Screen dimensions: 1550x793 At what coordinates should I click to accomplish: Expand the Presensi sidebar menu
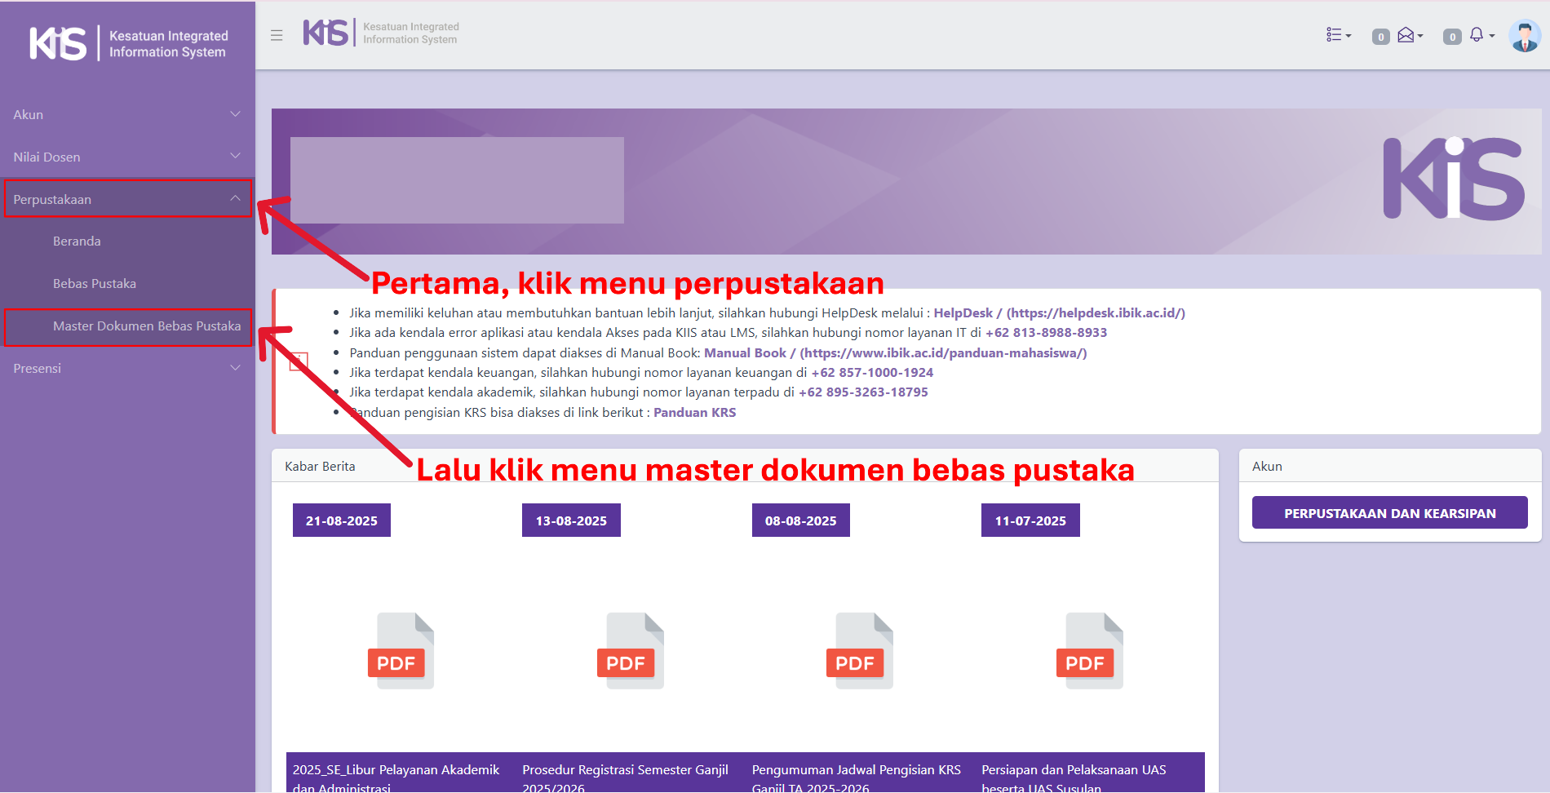tap(127, 368)
